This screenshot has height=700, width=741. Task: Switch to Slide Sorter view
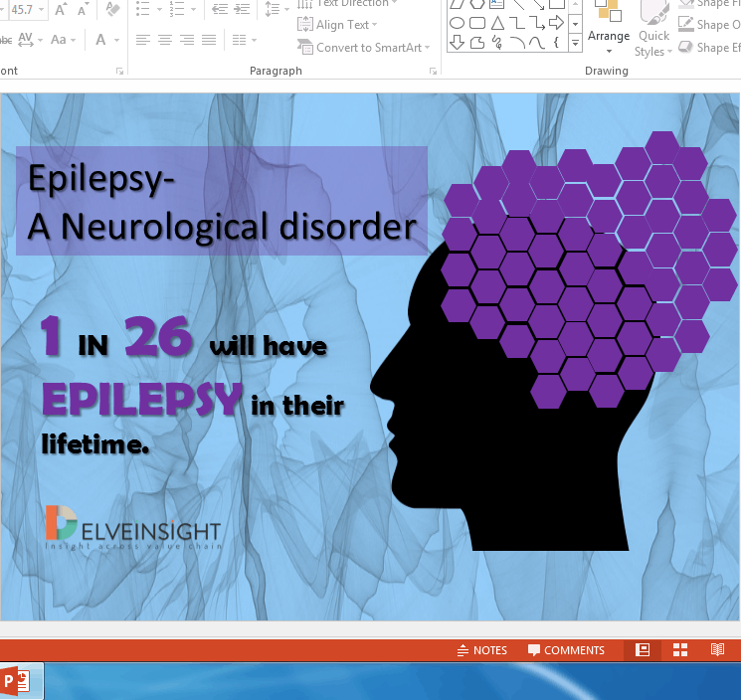pos(680,650)
